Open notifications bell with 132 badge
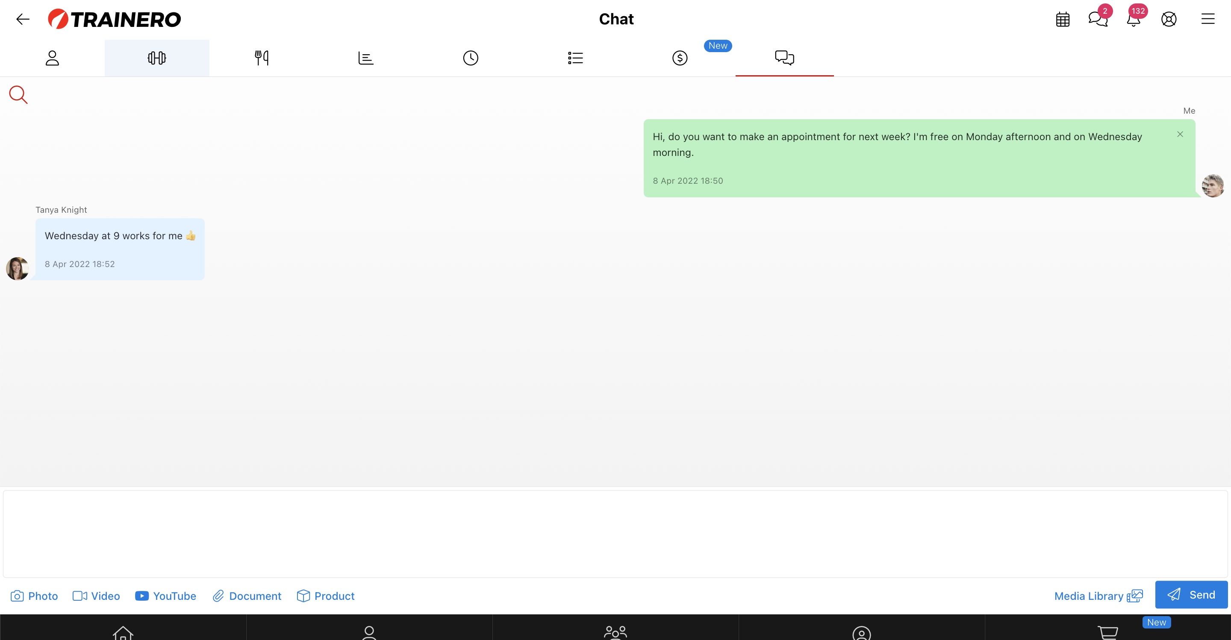This screenshot has height=640, width=1231. point(1134,20)
